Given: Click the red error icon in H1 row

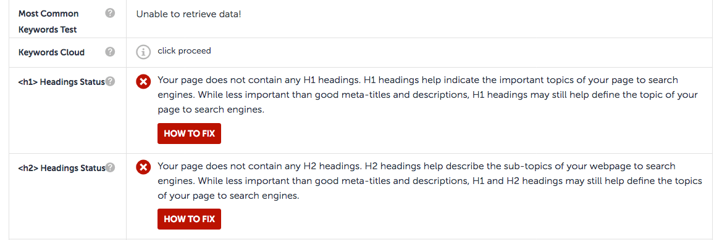Looking at the screenshot, I should point(143,82).
